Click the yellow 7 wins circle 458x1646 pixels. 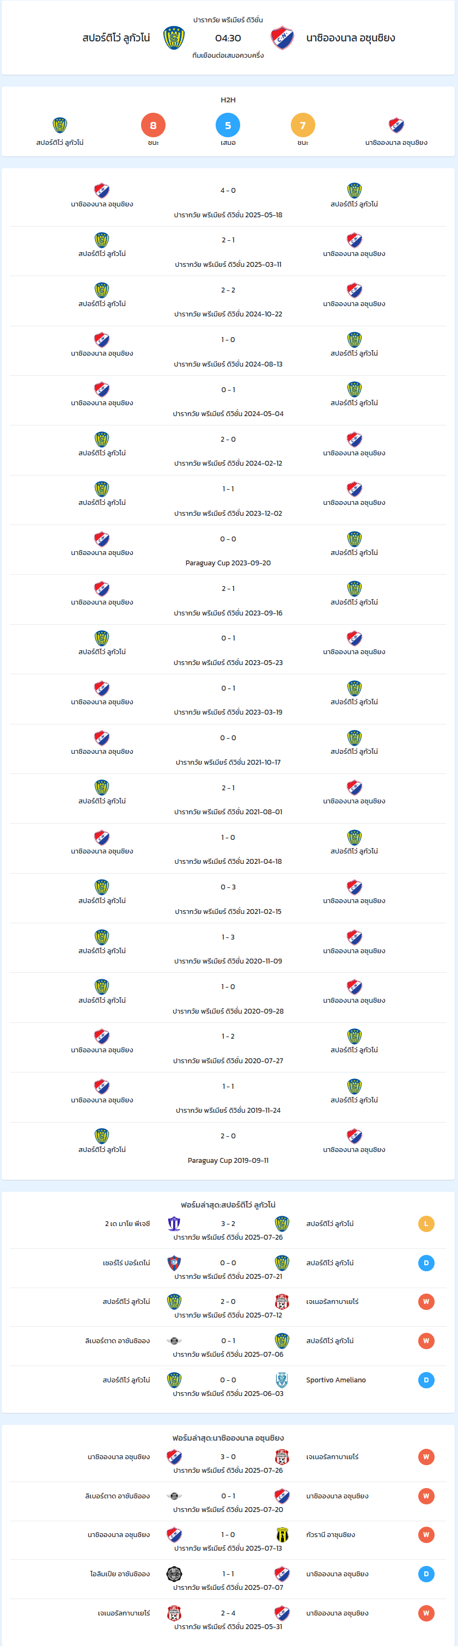coord(303,125)
